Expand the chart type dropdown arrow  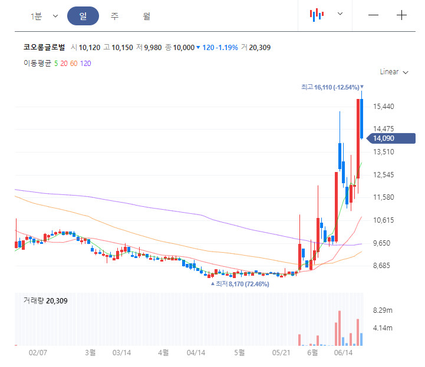tap(340, 14)
